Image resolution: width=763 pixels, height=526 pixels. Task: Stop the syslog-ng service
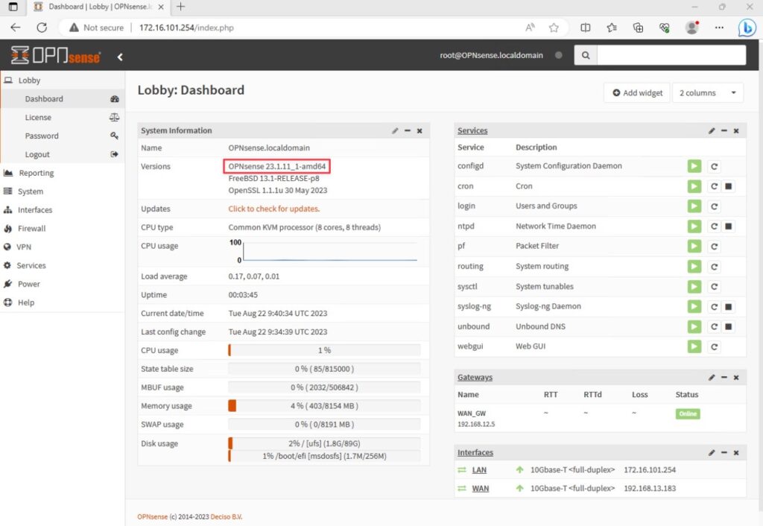pyautogui.click(x=729, y=306)
